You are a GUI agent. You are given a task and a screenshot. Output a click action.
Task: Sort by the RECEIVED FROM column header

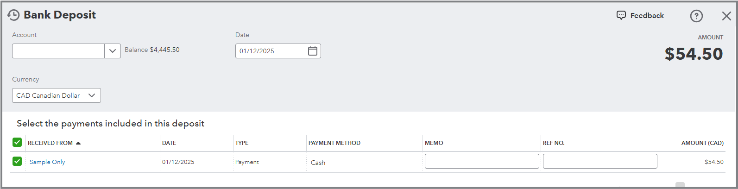50,143
